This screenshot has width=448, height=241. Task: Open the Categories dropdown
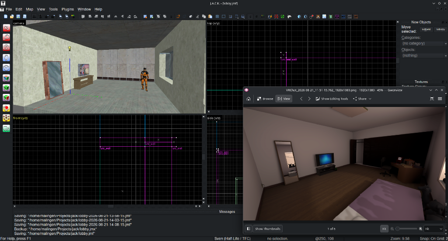coord(424,43)
